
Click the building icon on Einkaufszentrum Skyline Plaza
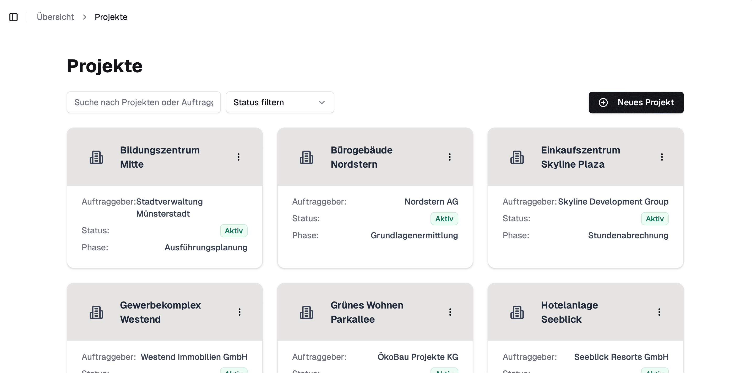(517, 157)
